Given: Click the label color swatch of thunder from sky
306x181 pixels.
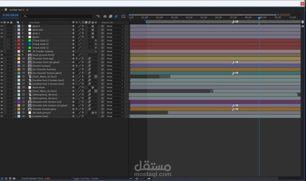Looking at the screenshot, I should (19, 58).
